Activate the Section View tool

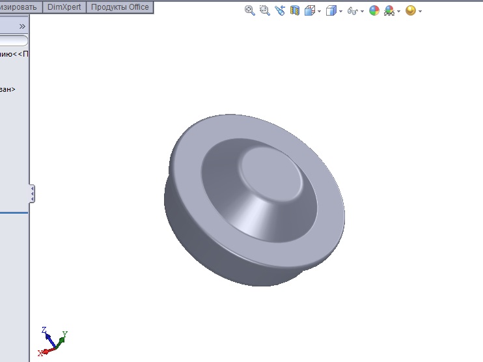click(x=294, y=10)
